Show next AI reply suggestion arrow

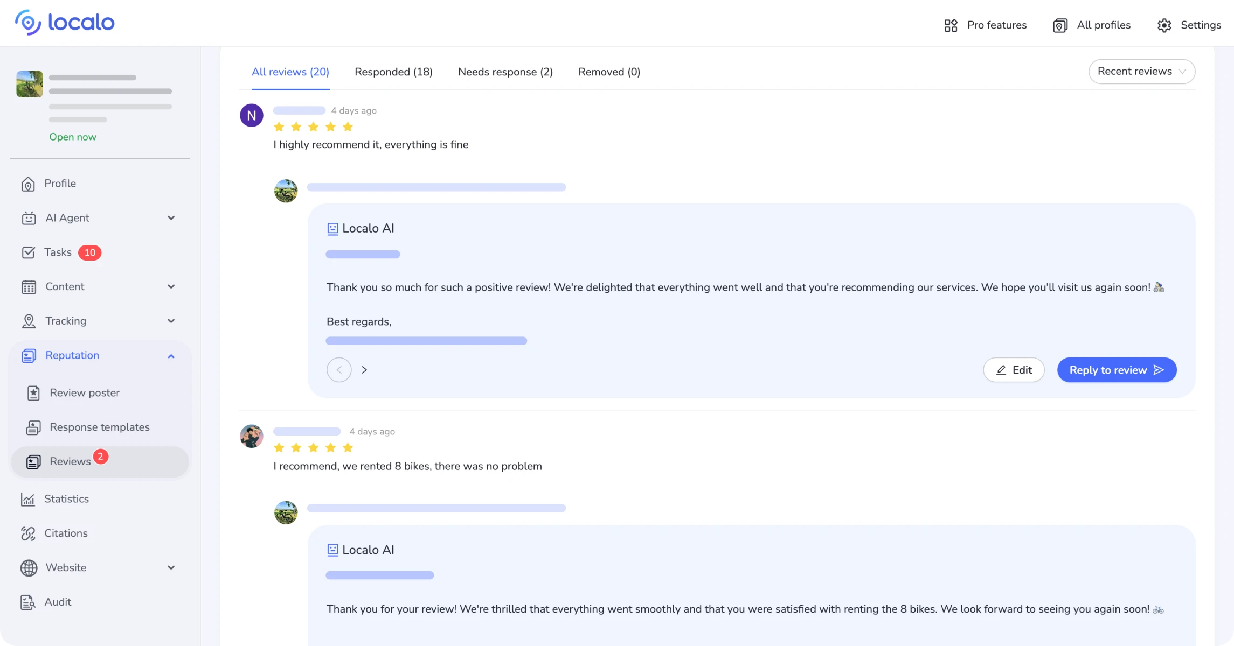[364, 370]
